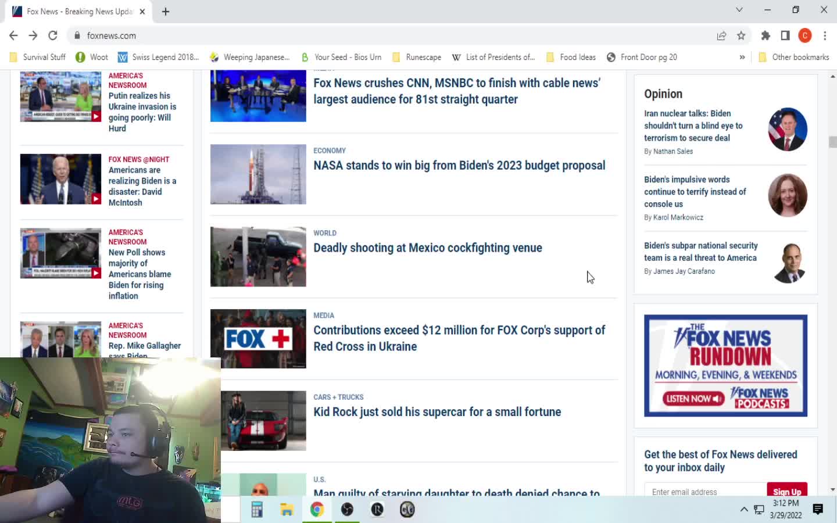Screen dimensions: 837x523
Task: Open Fox News crushes CNN, MSNBC headline
Action: (457, 91)
